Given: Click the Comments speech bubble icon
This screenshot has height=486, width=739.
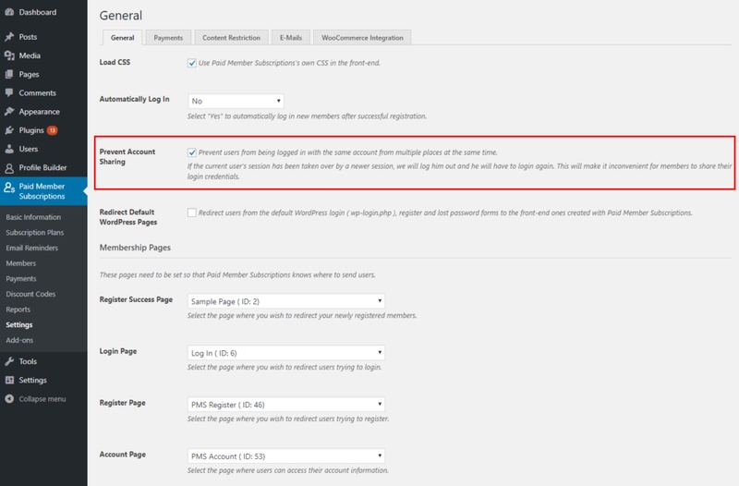Looking at the screenshot, I should tap(9, 93).
